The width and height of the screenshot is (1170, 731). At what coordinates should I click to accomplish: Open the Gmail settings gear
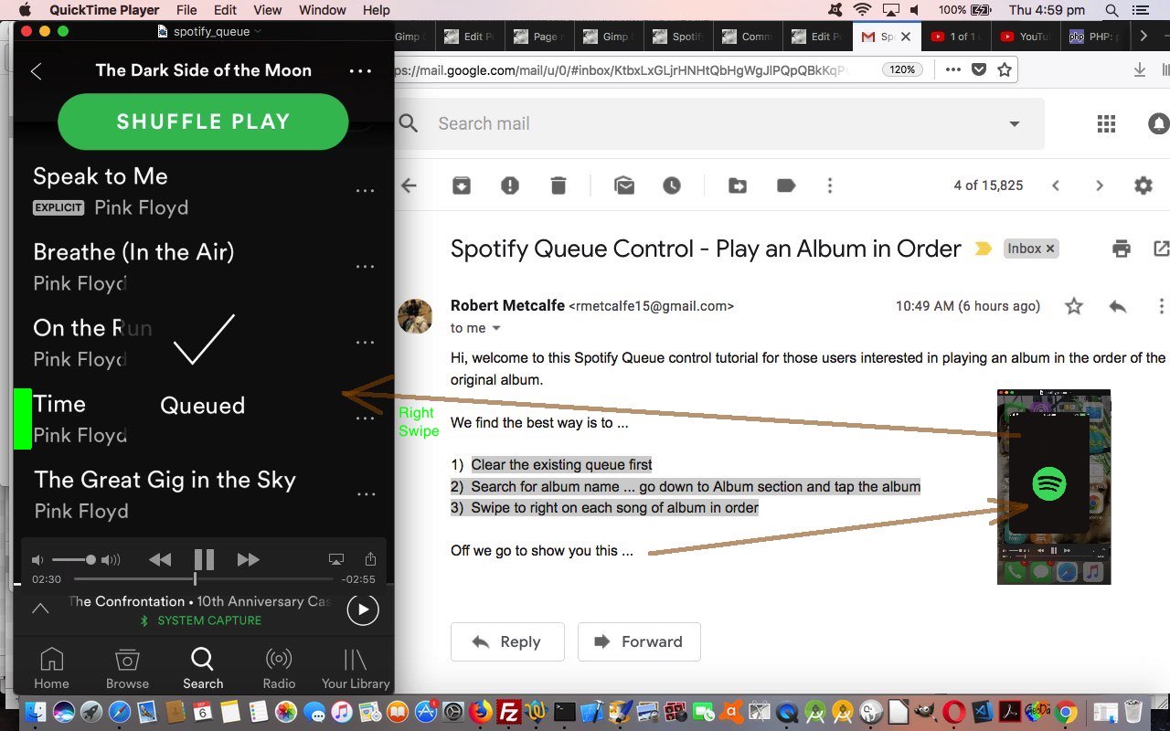1143,185
